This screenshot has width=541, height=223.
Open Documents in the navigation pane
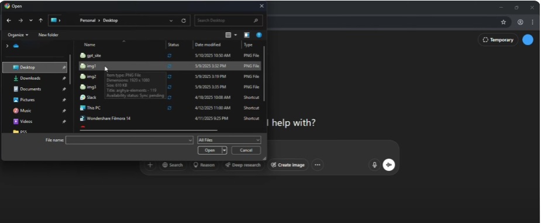click(30, 89)
